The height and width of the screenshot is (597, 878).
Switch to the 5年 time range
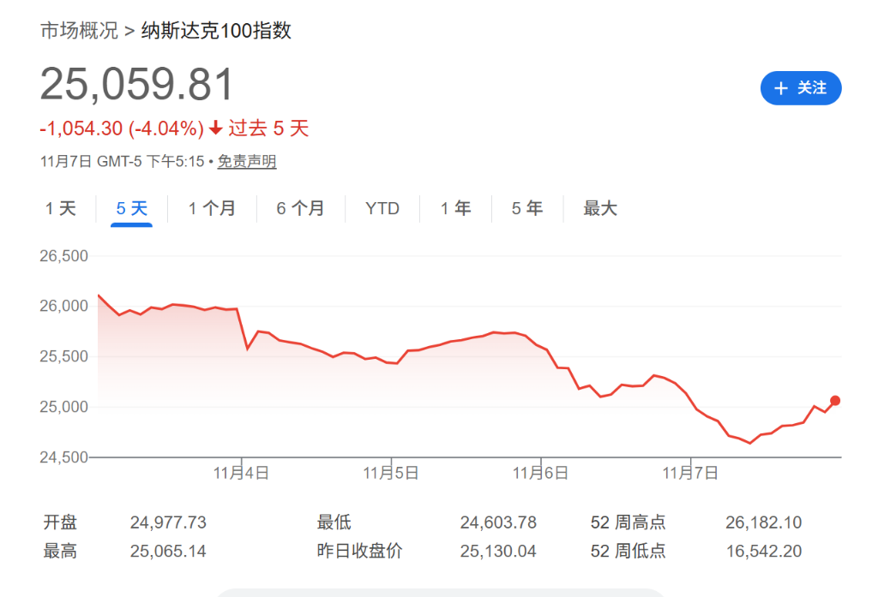point(526,208)
